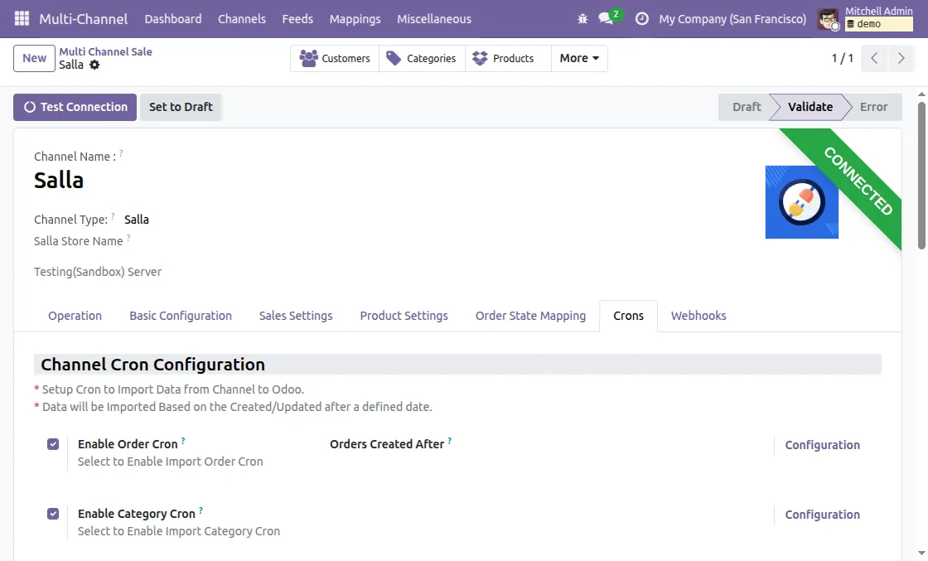Click help tooltip beside Enable Category Cron
Image resolution: width=928 pixels, height=561 pixels.
pos(201,510)
